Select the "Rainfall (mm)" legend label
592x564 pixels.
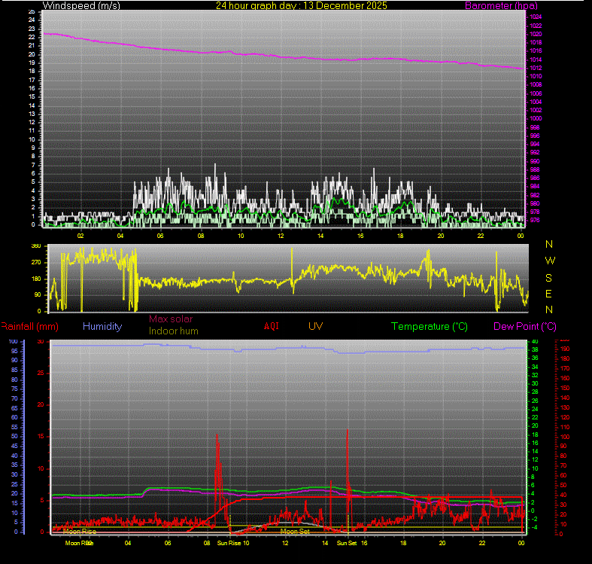(29, 327)
